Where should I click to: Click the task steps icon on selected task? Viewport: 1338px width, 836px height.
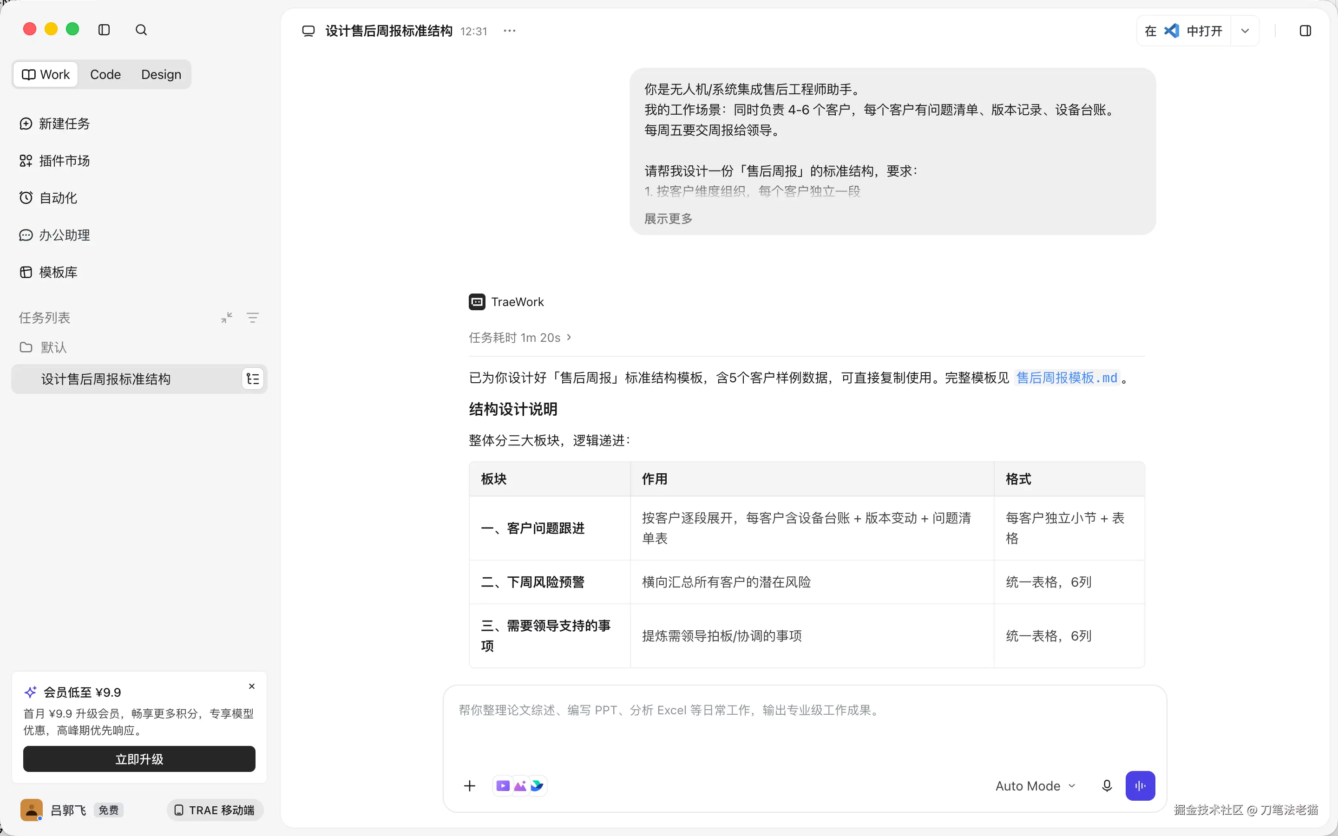click(x=253, y=379)
